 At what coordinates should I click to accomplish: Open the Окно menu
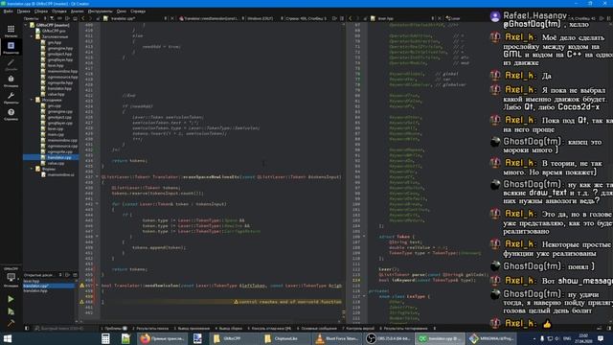pos(122,11)
